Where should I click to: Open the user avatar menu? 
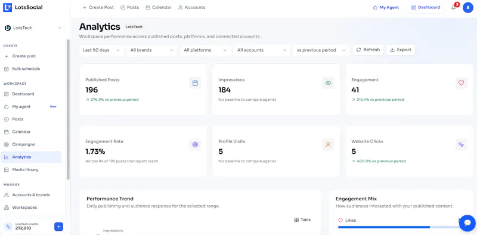(468, 7)
